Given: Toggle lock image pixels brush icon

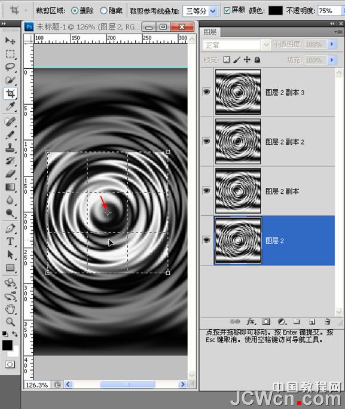Looking at the screenshot, I should (237, 60).
